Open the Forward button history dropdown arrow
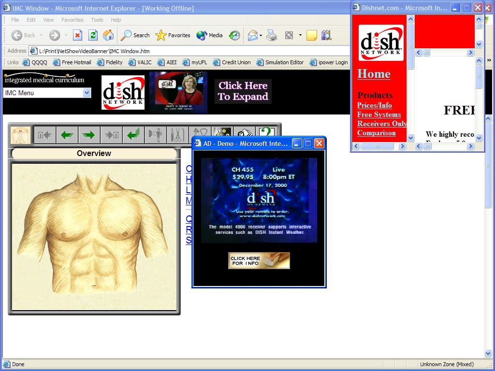Screen dimensions: 495x371 point(66,35)
